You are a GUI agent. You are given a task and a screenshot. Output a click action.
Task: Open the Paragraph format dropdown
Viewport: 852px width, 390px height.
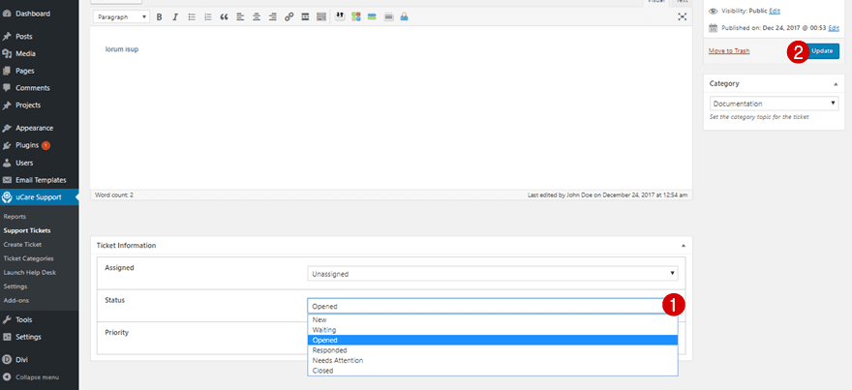click(121, 16)
